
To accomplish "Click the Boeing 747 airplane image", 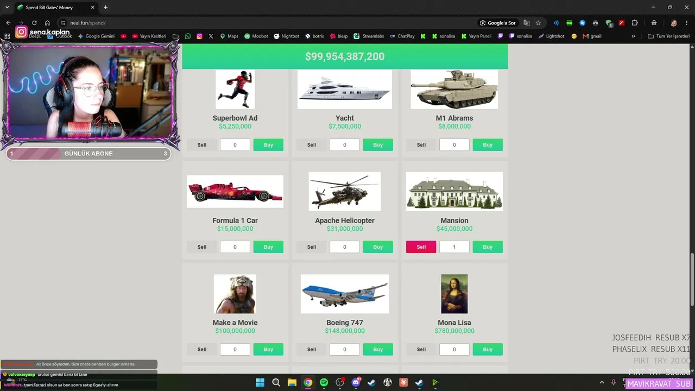I will (x=345, y=294).
